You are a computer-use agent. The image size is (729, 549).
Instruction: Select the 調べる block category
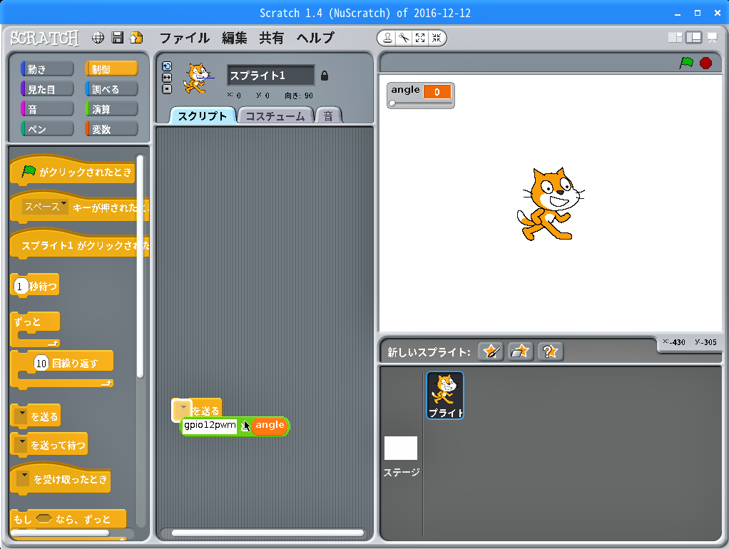(x=111, y=89)
